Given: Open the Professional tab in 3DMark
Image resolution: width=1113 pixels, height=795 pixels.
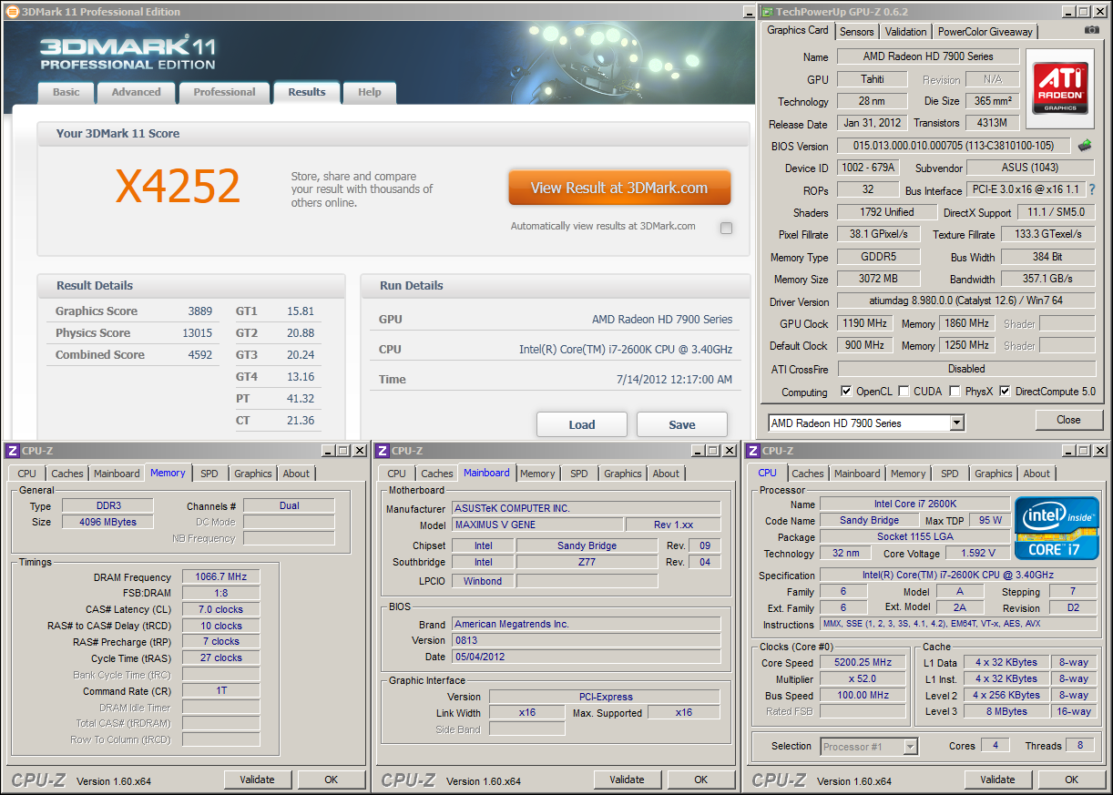Looking at the screenshot, I should pos(224,92).
